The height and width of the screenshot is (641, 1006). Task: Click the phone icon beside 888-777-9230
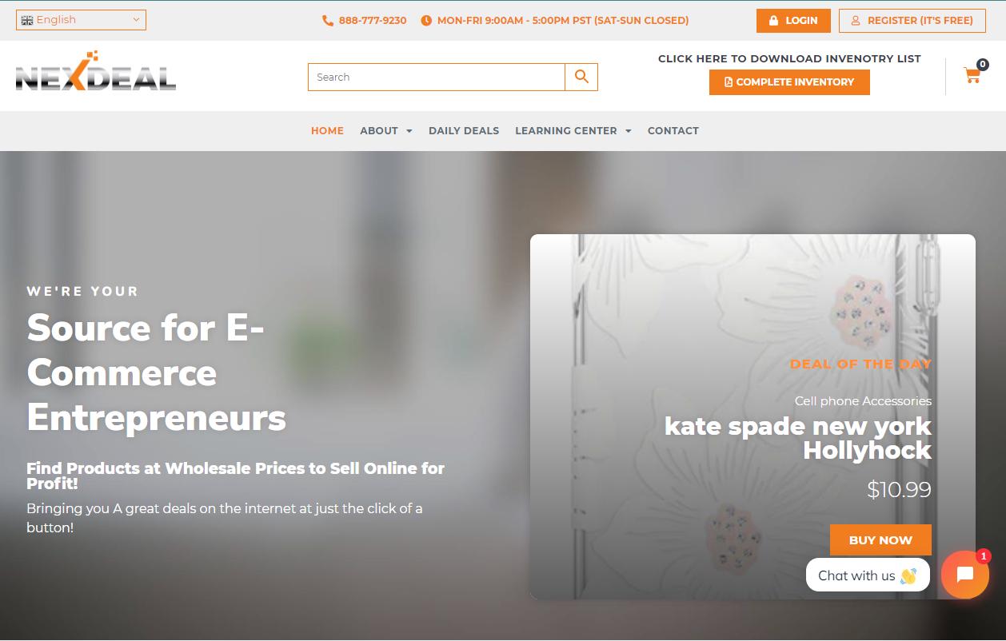[328, 21]
